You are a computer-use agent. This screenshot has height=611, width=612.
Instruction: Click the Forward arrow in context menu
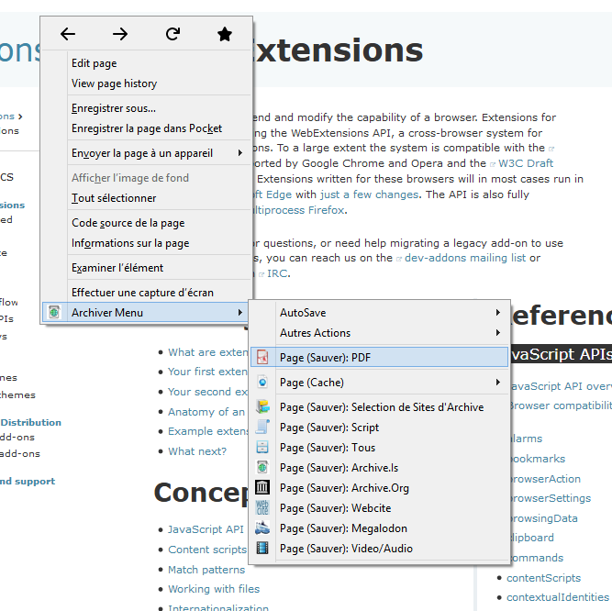coord(120,34)
